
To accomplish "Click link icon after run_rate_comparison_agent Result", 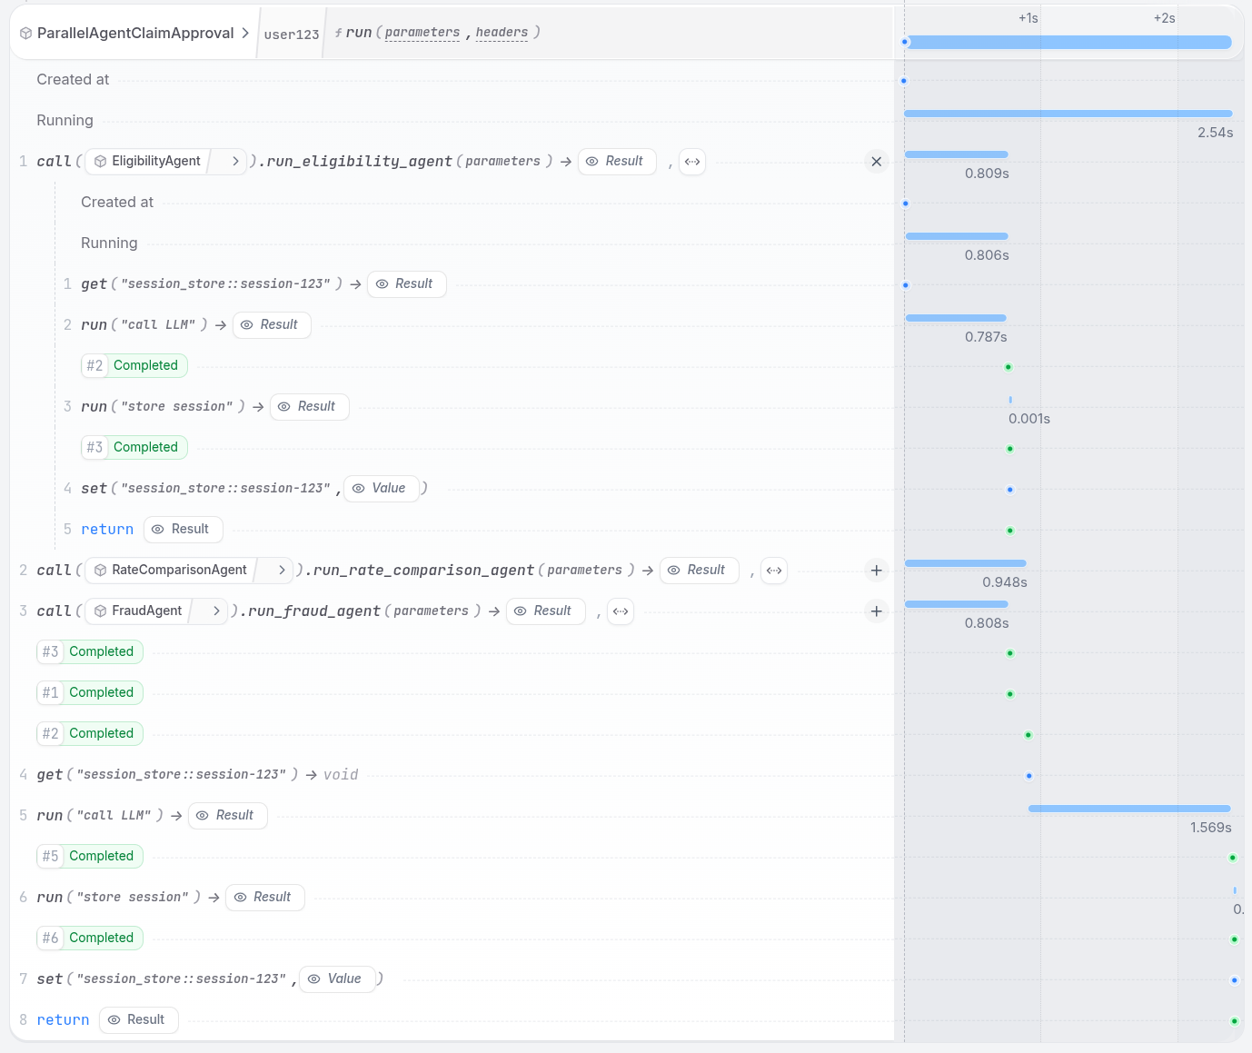I will 774,571.
